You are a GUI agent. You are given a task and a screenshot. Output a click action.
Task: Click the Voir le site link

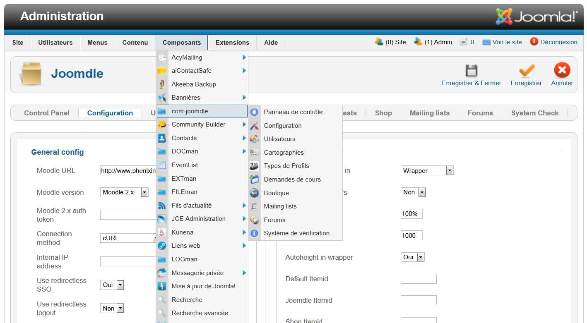[x=507, y=42]
